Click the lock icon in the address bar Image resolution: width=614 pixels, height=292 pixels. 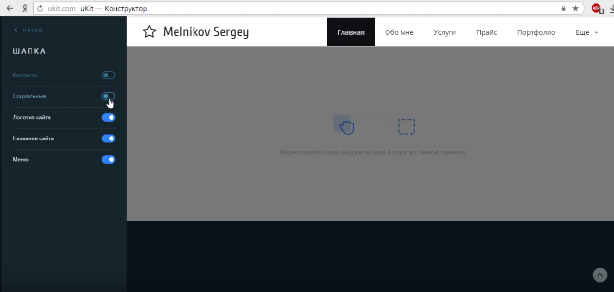[x=563, y=8]
